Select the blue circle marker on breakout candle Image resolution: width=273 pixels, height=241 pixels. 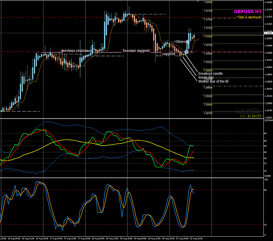click(x=186, y=52)
